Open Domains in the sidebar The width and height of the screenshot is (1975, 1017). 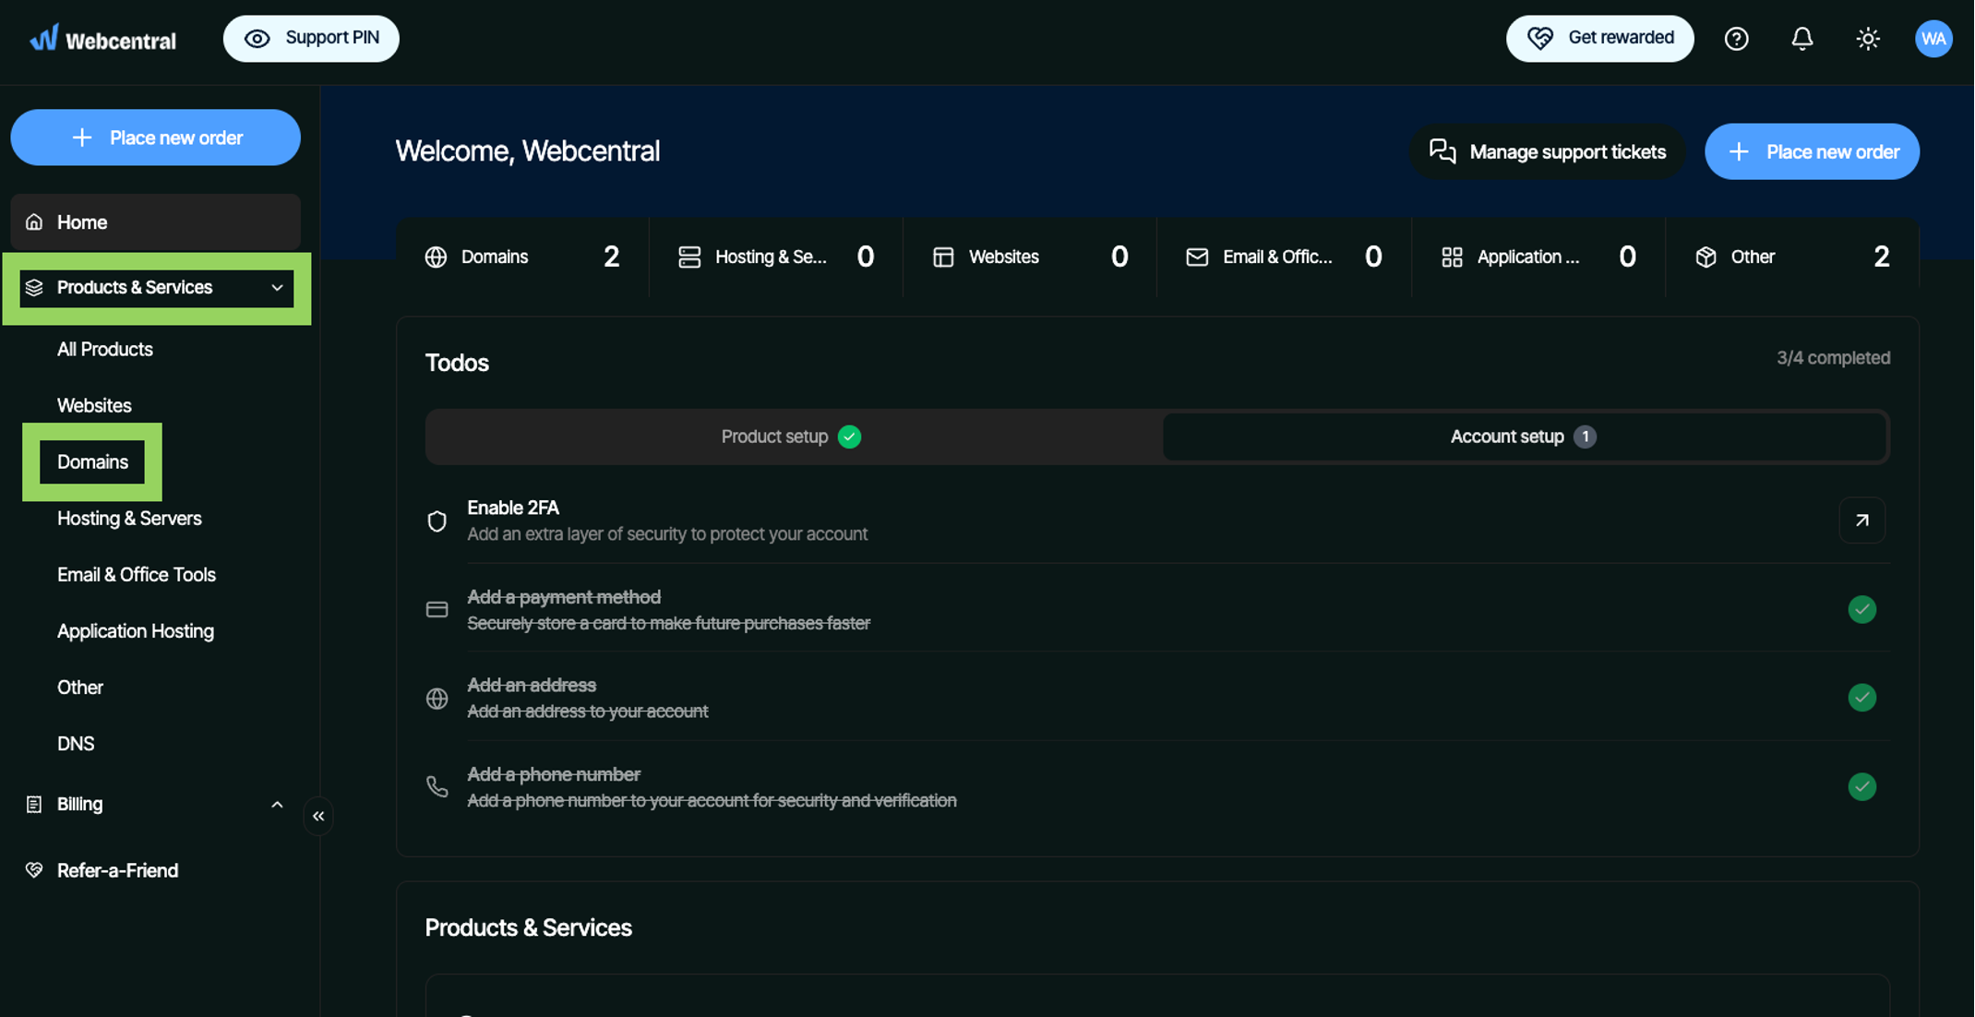[x=92, y=462]
